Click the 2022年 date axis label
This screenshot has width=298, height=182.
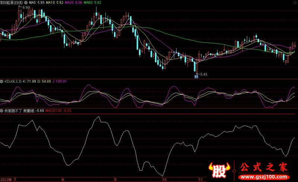tap(6, 179)
